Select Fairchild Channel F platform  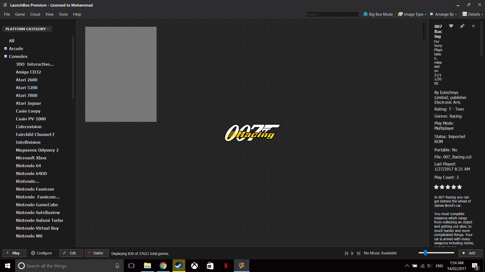[x=35, y=134]
